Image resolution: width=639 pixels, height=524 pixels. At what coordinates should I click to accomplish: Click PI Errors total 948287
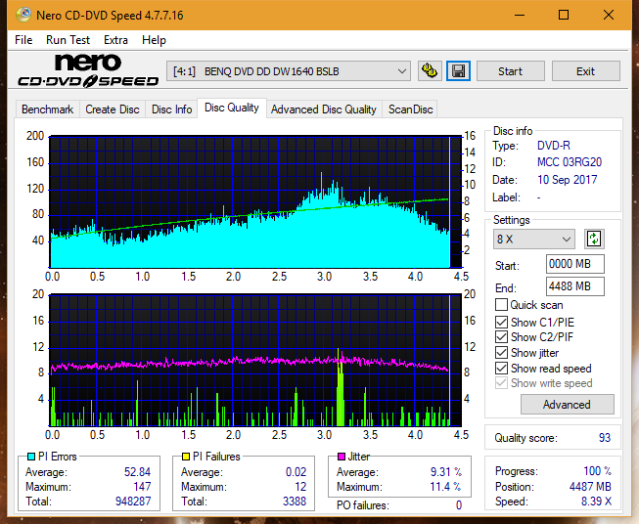click(133, 502)
